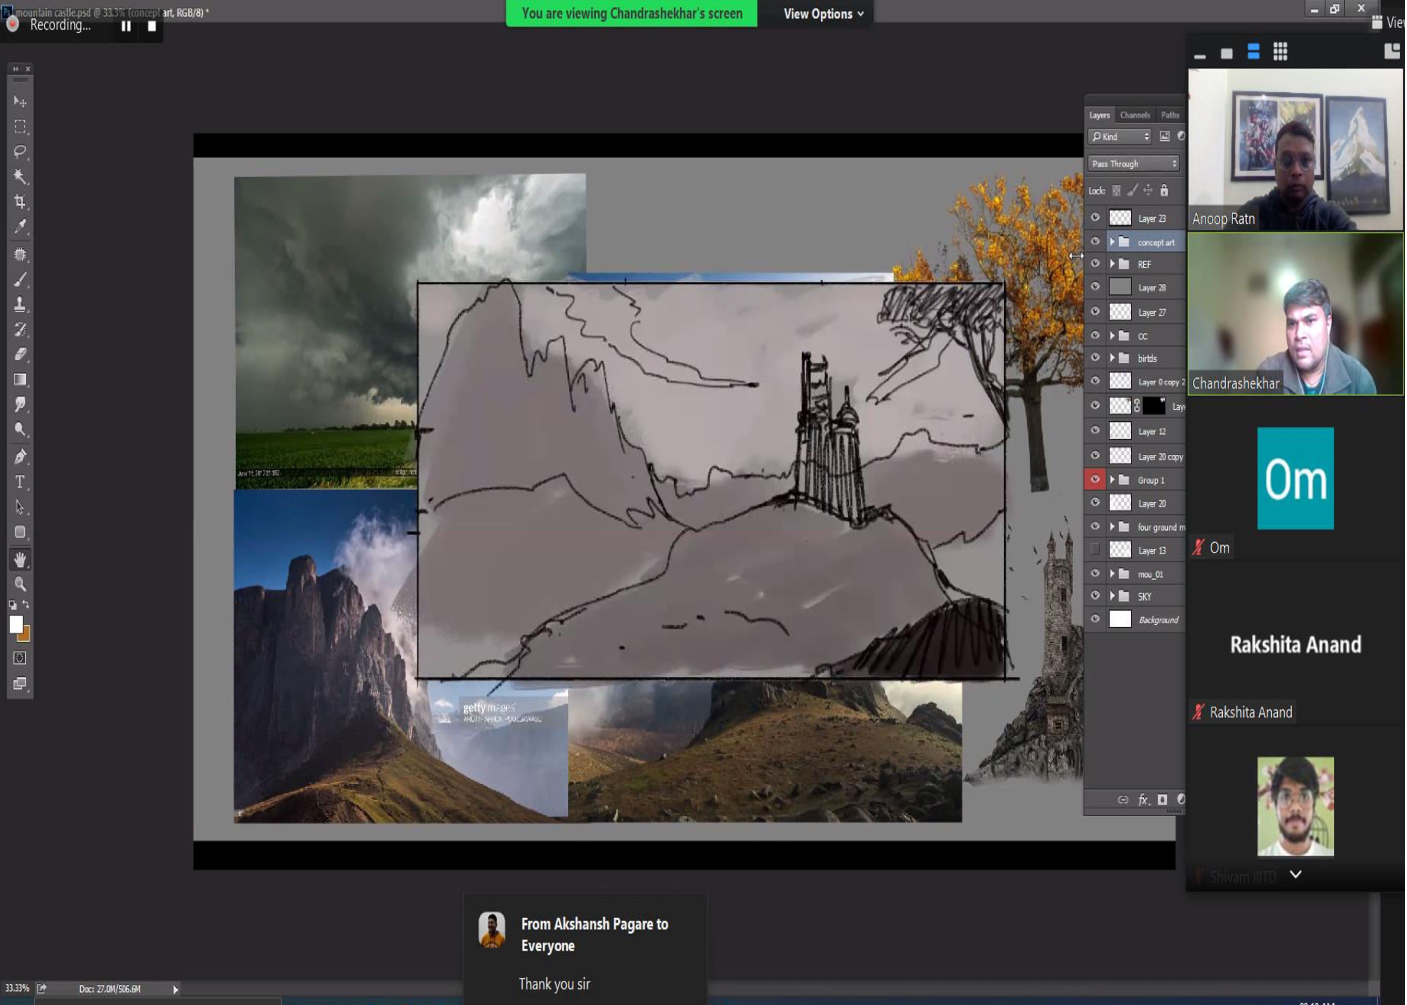
Task: Select the Smudge tool
Action: pos(20,404)
